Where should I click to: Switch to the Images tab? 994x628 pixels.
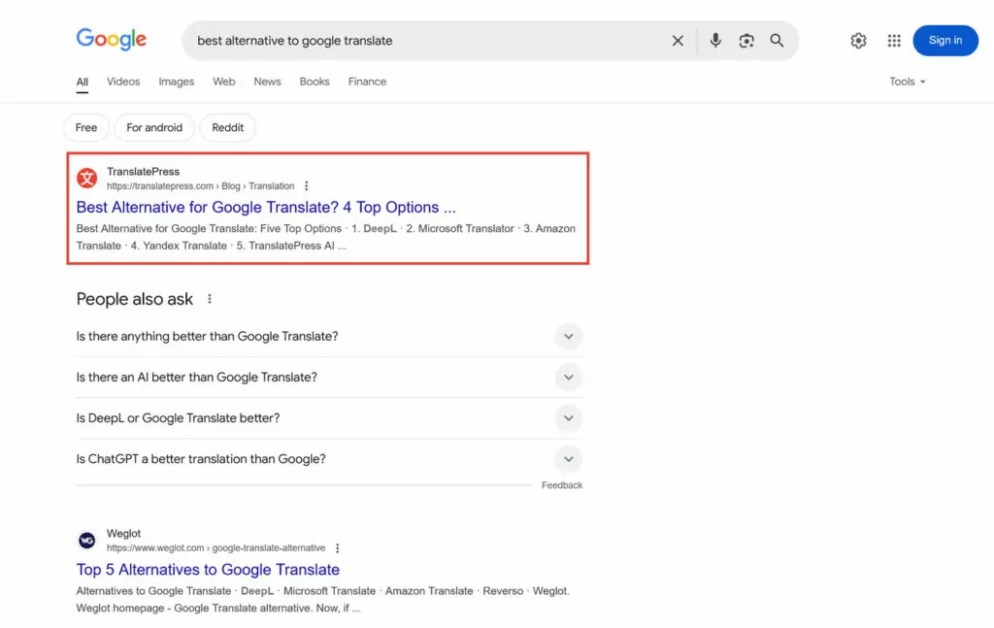point(177,82)
